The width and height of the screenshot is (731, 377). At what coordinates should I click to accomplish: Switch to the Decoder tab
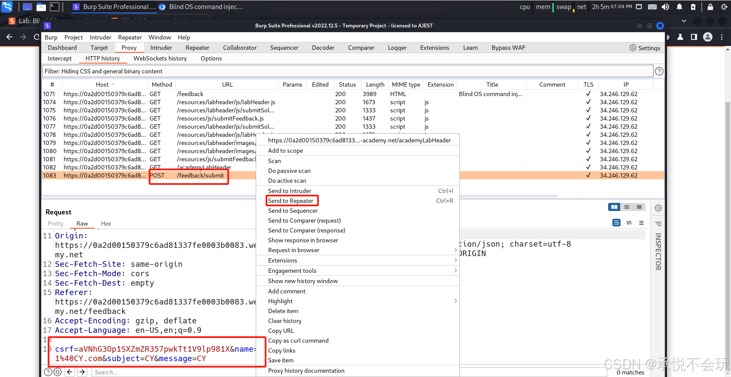323,48
